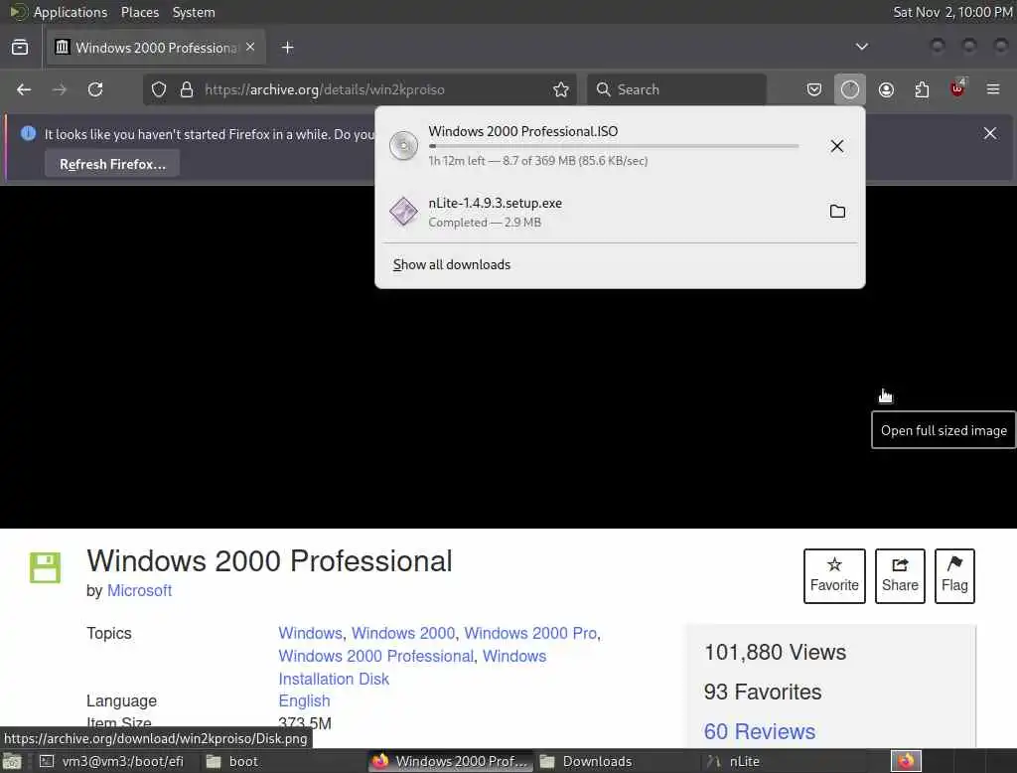1017x773 pixels.
Task: Click the 101,880 Views text
Action: coord(775,652)
